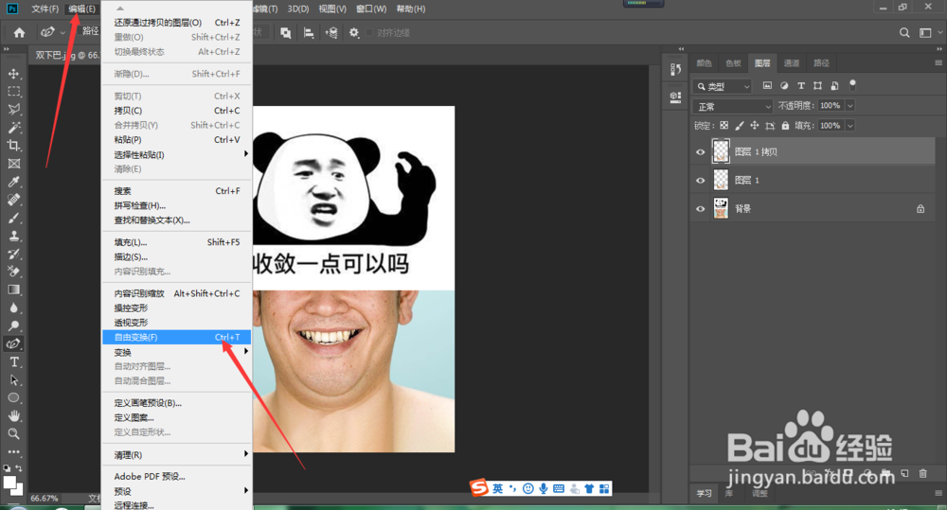Open the 不透明度 opacity dropdown arrow
Image resolution: width=947 pixels, height=510 pixels.
pos(849,106)
